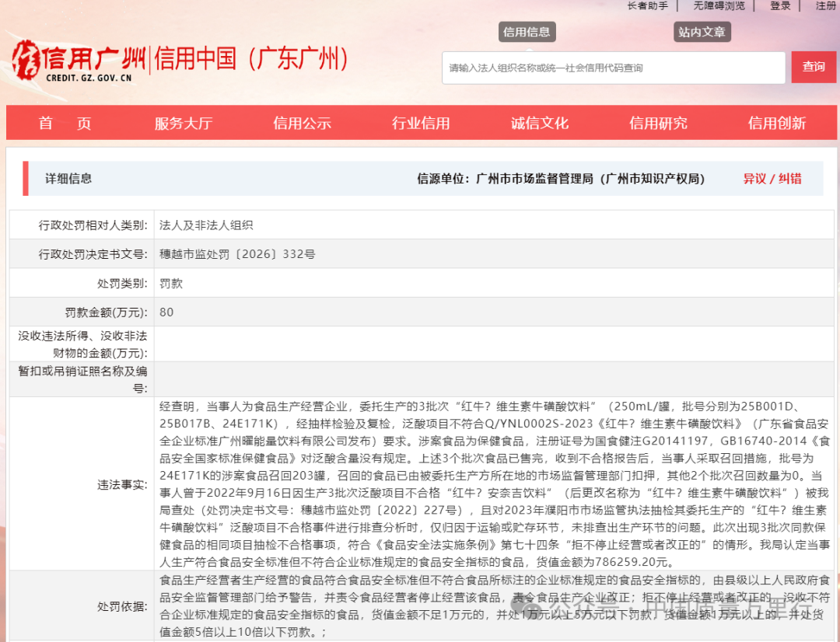Open 无障碍浏览 accessibility link
840x642 pixels.
[x=719, y=6]
